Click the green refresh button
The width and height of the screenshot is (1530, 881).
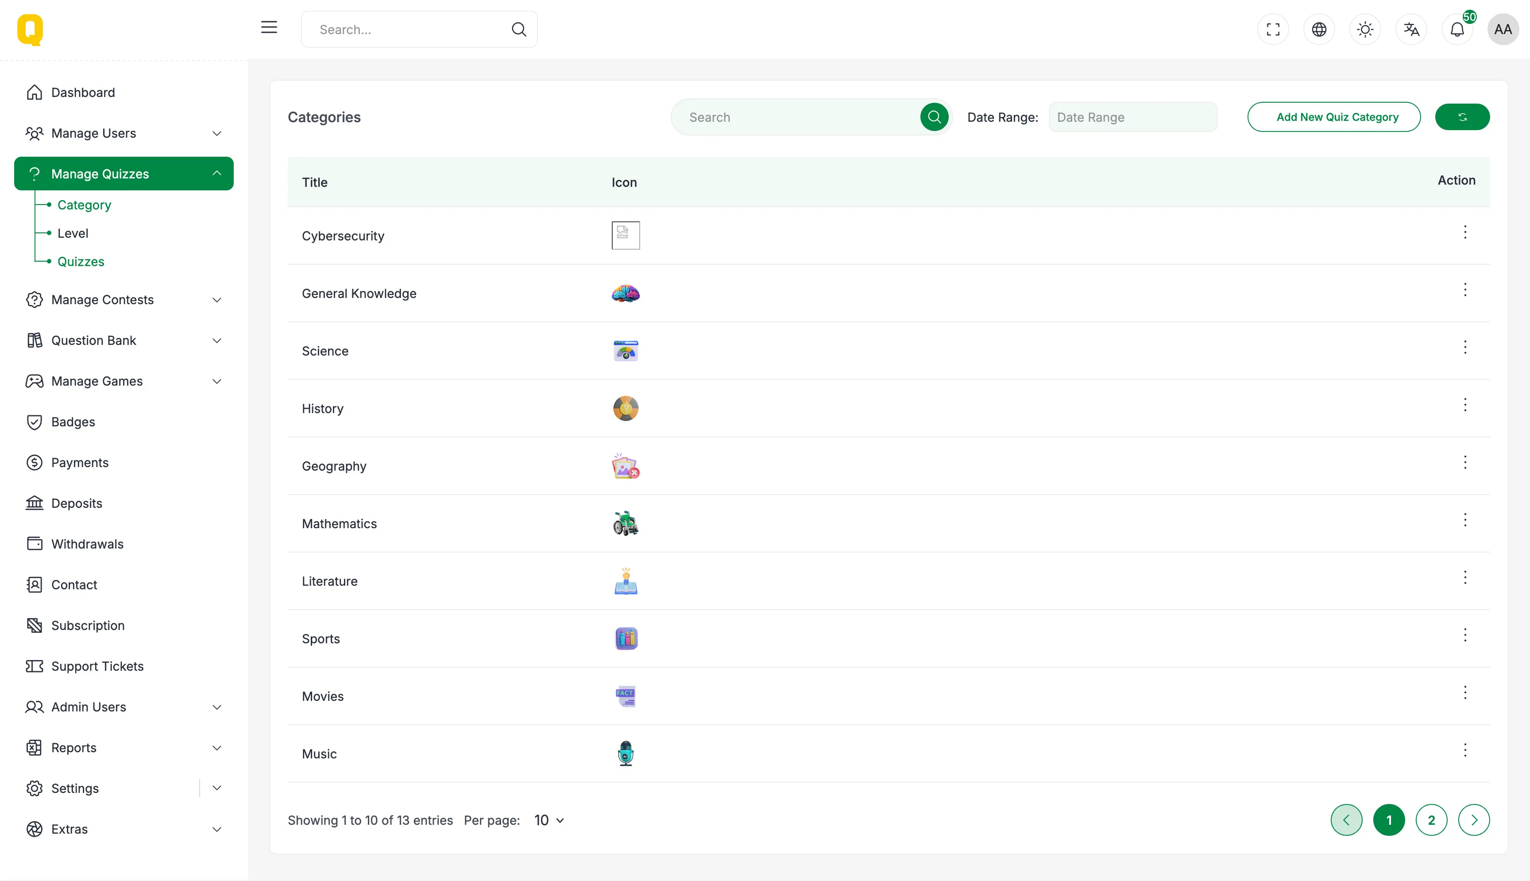[x=1462, y=117]
